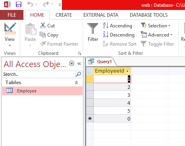Open the DATABASE TOOLS tab

pos(148,15)
